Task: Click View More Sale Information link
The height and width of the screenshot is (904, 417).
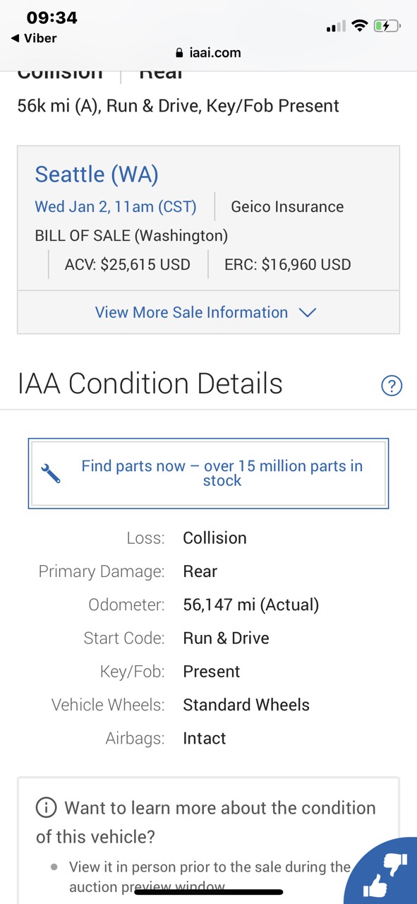Action: click(191, 312)
